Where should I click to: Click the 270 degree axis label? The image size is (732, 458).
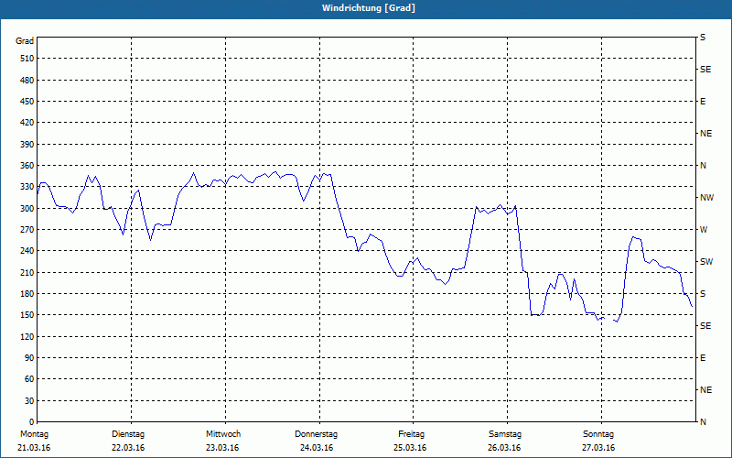(27, 230)
